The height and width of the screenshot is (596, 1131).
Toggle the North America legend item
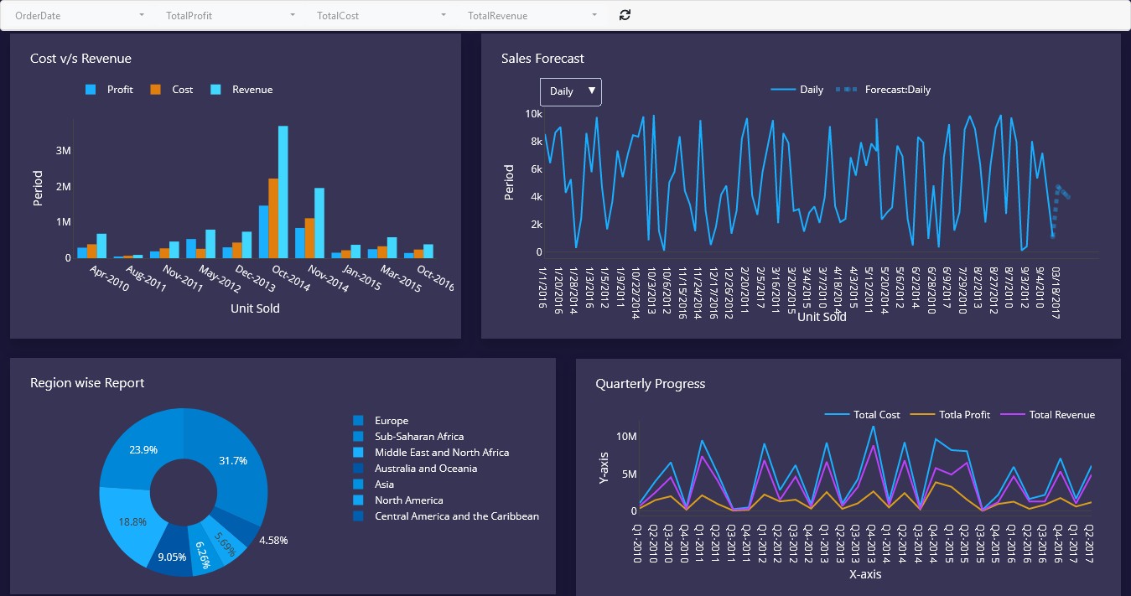click(398, 500)
